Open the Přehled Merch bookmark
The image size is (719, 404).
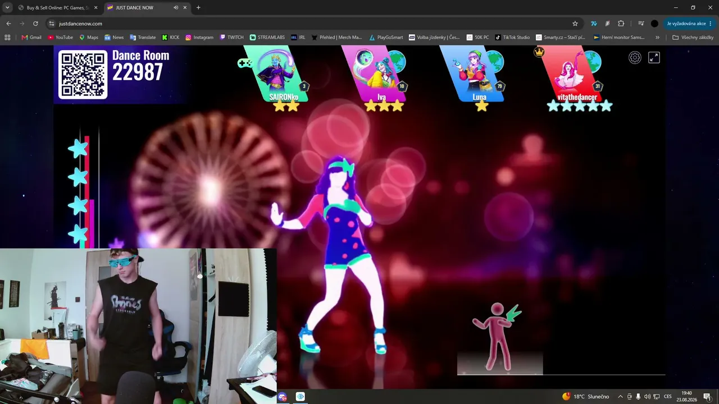pyautogui.click(x=337, y=38)
